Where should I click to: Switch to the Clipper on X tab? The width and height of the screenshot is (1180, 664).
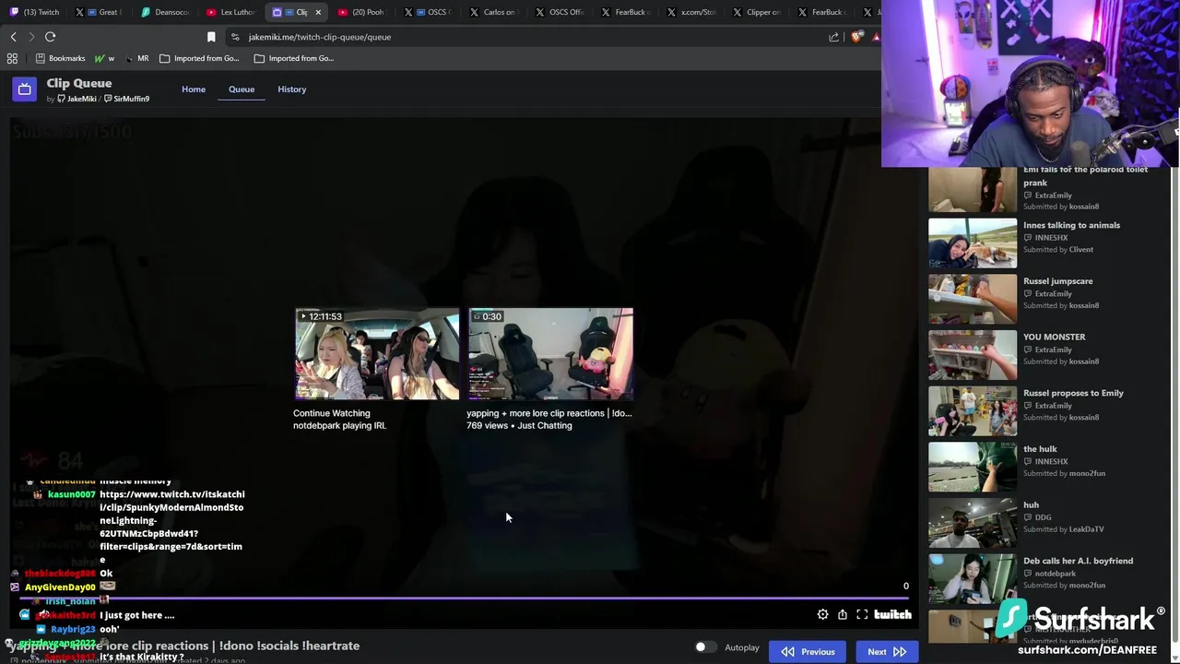[755, 12]
